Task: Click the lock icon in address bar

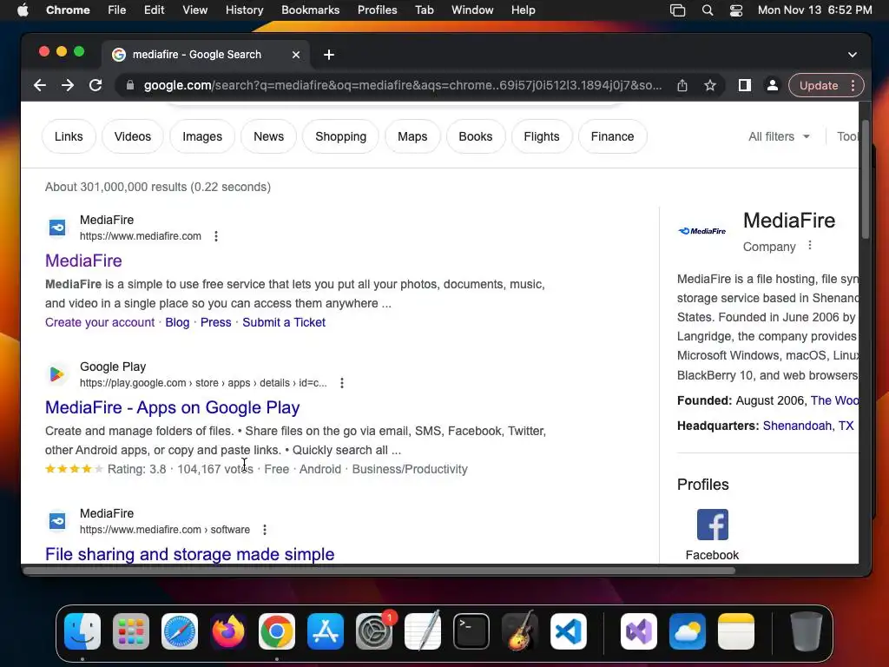Action: (x=130, y=86)
